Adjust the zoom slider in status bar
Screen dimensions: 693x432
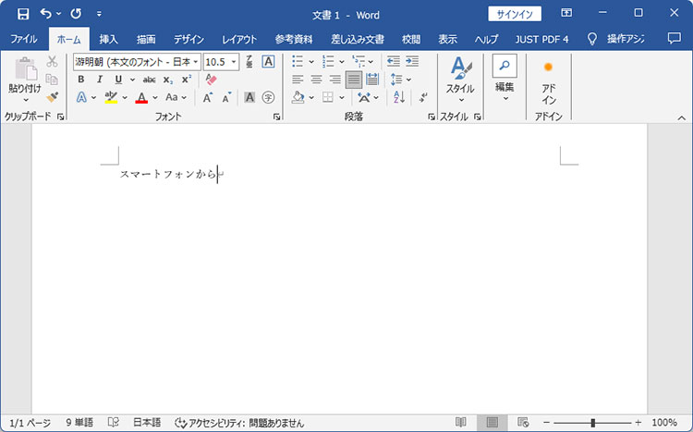[x=592, y=422]
